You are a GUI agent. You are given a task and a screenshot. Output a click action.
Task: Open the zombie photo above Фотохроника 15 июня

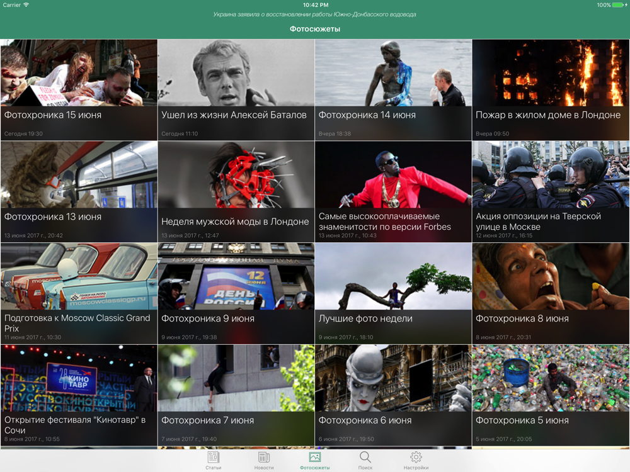coord(79,72)
